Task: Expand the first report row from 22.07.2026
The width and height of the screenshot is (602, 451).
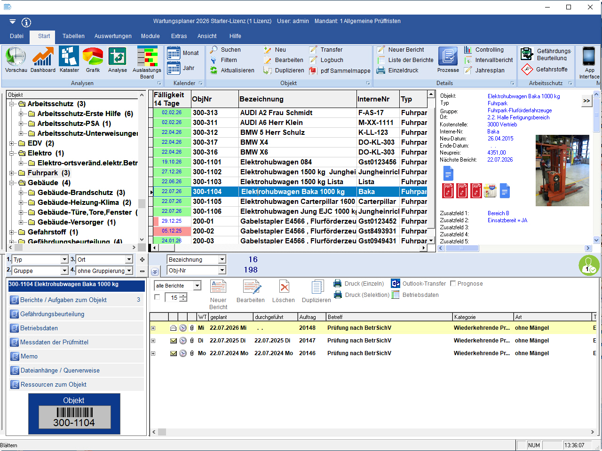Action: (x=153, y=328)
